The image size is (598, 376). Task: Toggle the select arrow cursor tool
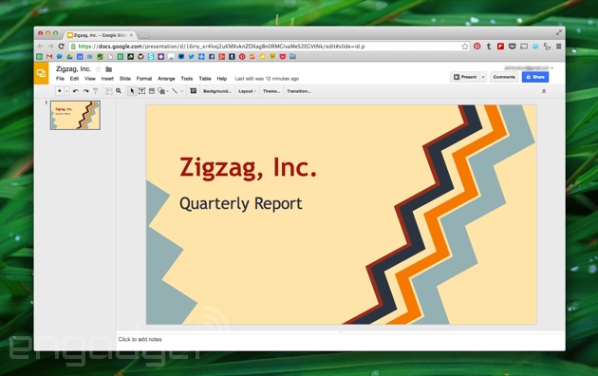pos(132,91)
